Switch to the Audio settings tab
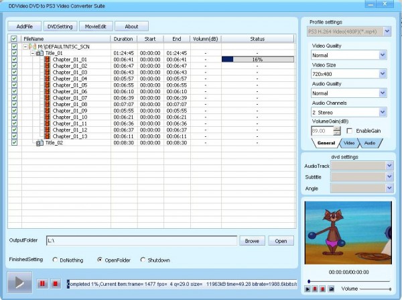 (370, 144)
